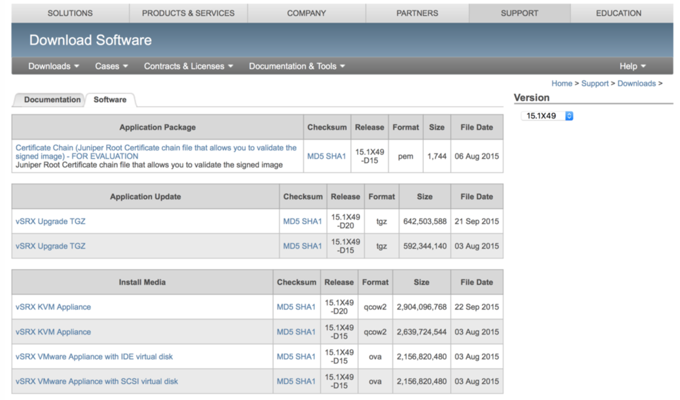Open MD5 for the SCSI virtual disk appliance
Image resolution: width=680 pixels, height=400 pixels.
[285, 381]
